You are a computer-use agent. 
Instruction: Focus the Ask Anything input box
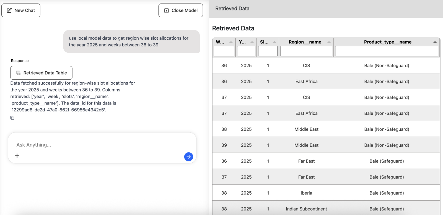100,145
